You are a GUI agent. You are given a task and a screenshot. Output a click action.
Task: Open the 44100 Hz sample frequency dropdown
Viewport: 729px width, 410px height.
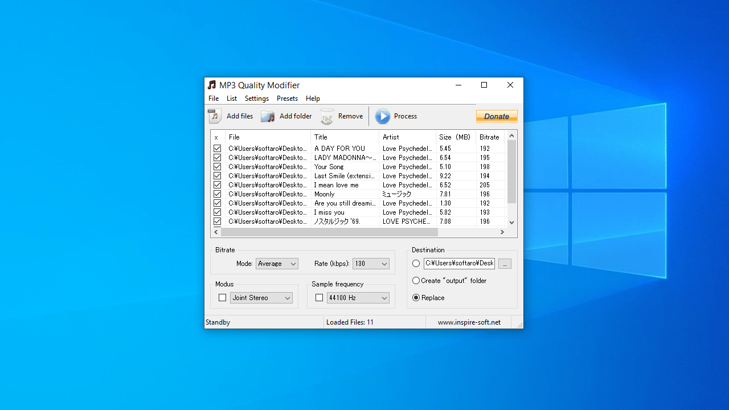click(358, 298)
